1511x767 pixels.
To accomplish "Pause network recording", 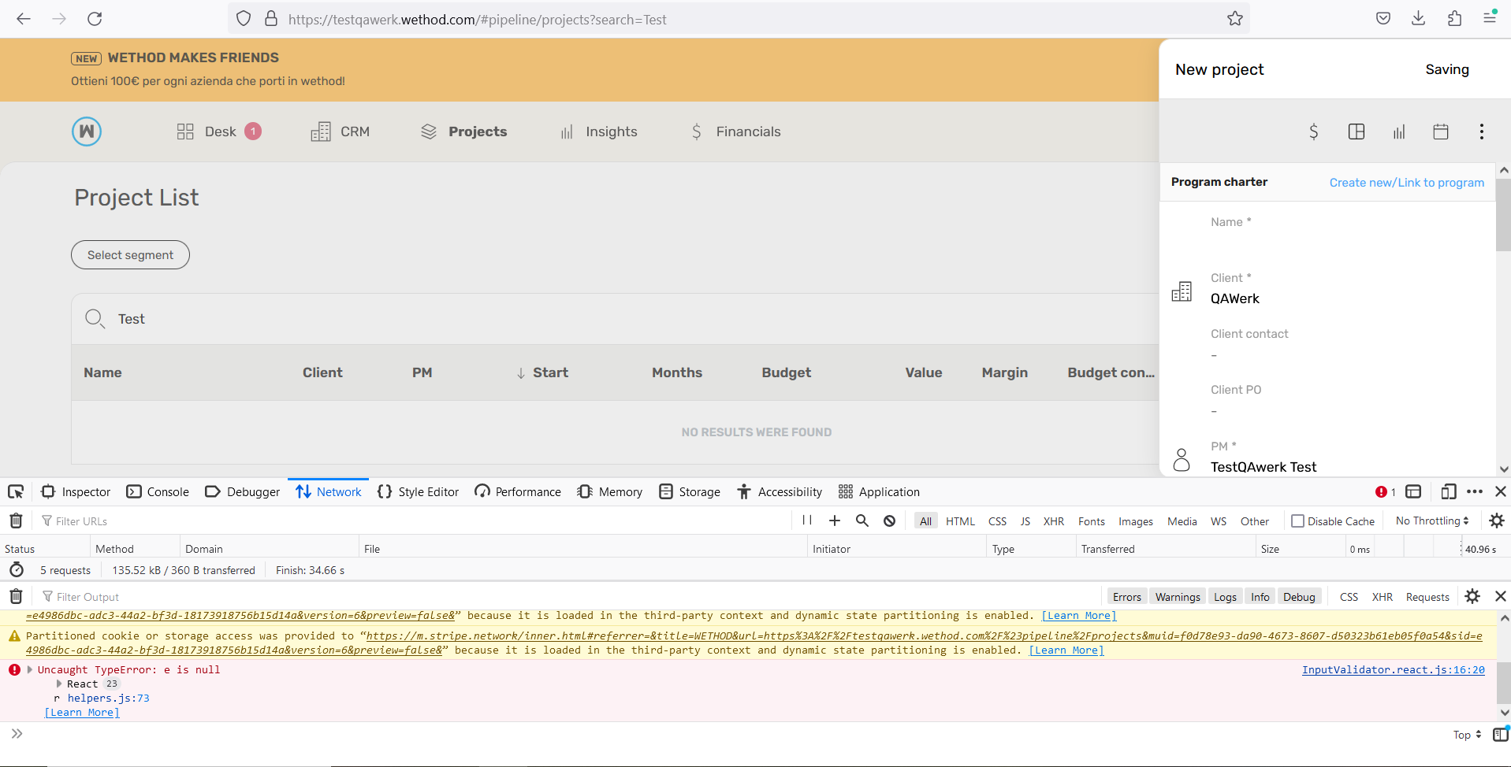I will point(807,521).
